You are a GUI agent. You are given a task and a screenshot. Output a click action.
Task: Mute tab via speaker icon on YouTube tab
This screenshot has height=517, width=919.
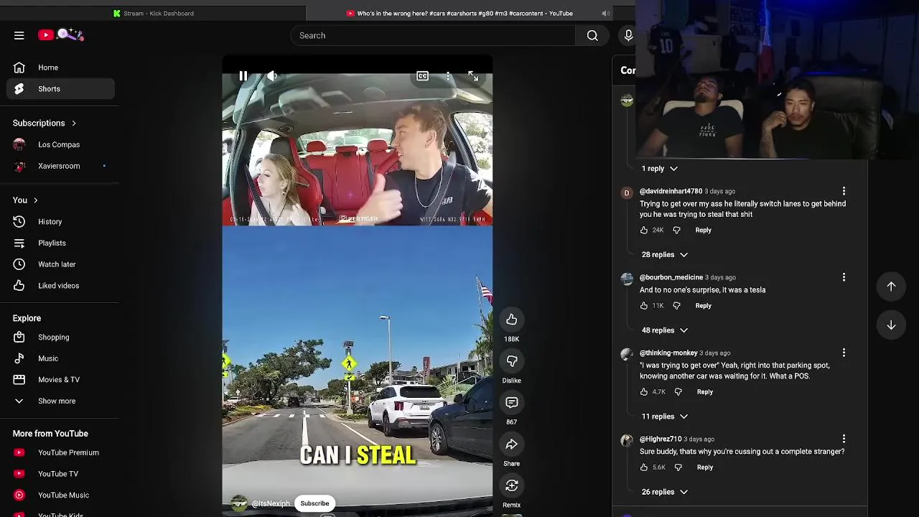pos(605,13)
